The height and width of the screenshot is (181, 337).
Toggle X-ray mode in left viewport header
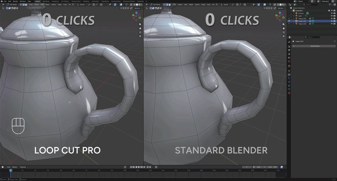(131, 4)
